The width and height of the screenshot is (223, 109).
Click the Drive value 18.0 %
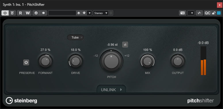tap(76, 50)
